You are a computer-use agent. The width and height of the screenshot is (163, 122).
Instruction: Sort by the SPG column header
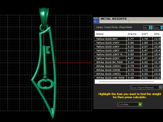(x=157, y=34)
